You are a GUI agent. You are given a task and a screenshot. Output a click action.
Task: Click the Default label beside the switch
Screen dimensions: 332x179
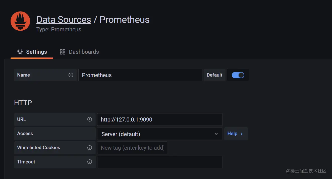[214, 75]
